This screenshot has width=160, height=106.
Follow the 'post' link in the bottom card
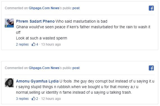(x=76, y=68)
